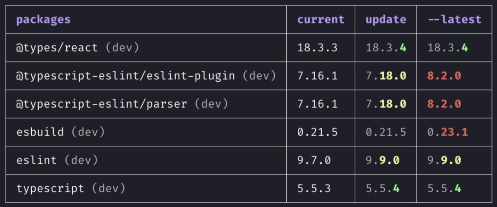497x207 pixels.
Task: Click the @typescript-eslint/parser package name
Action: pos(101,104)
